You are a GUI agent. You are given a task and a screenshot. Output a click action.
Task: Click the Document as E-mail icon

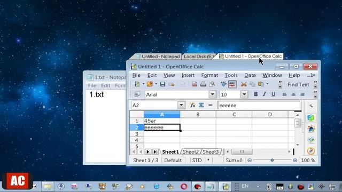pyautogui.click(x=172, y=84)
